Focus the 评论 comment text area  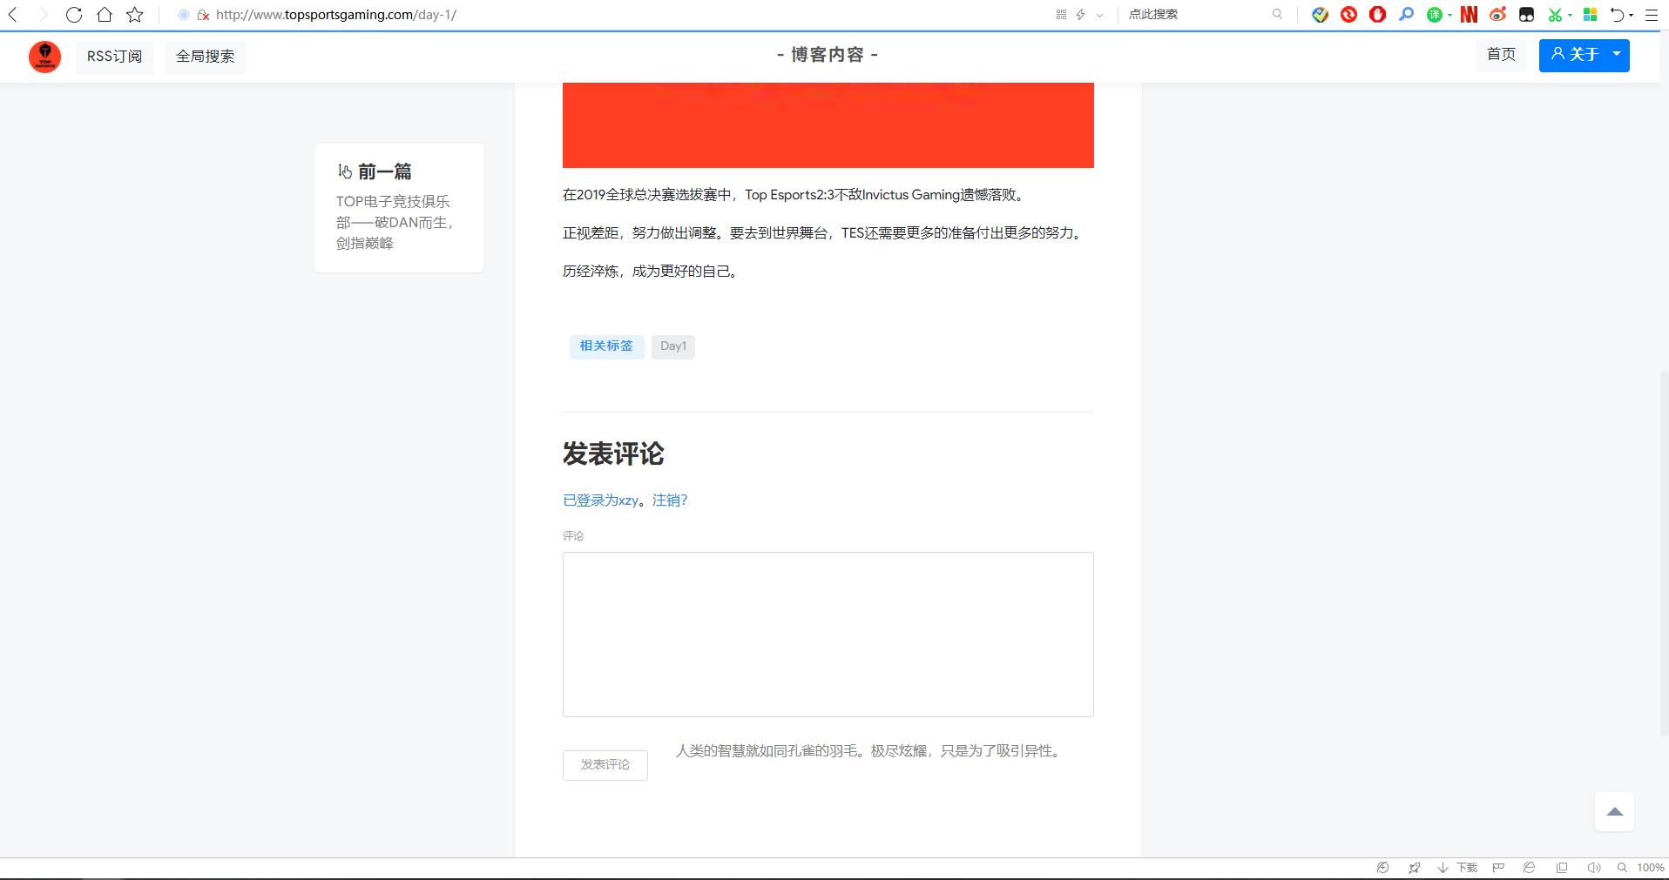[x=828, y=635]
